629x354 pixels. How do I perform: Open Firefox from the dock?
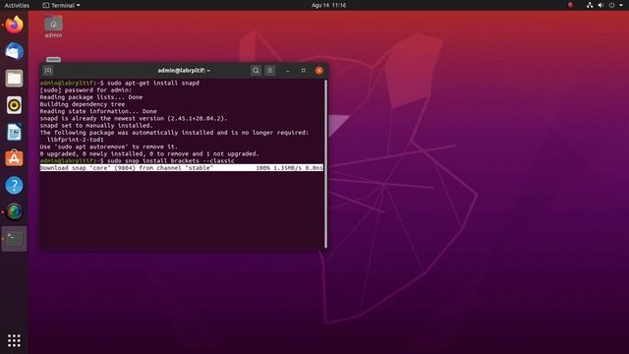tap(14, 25)
